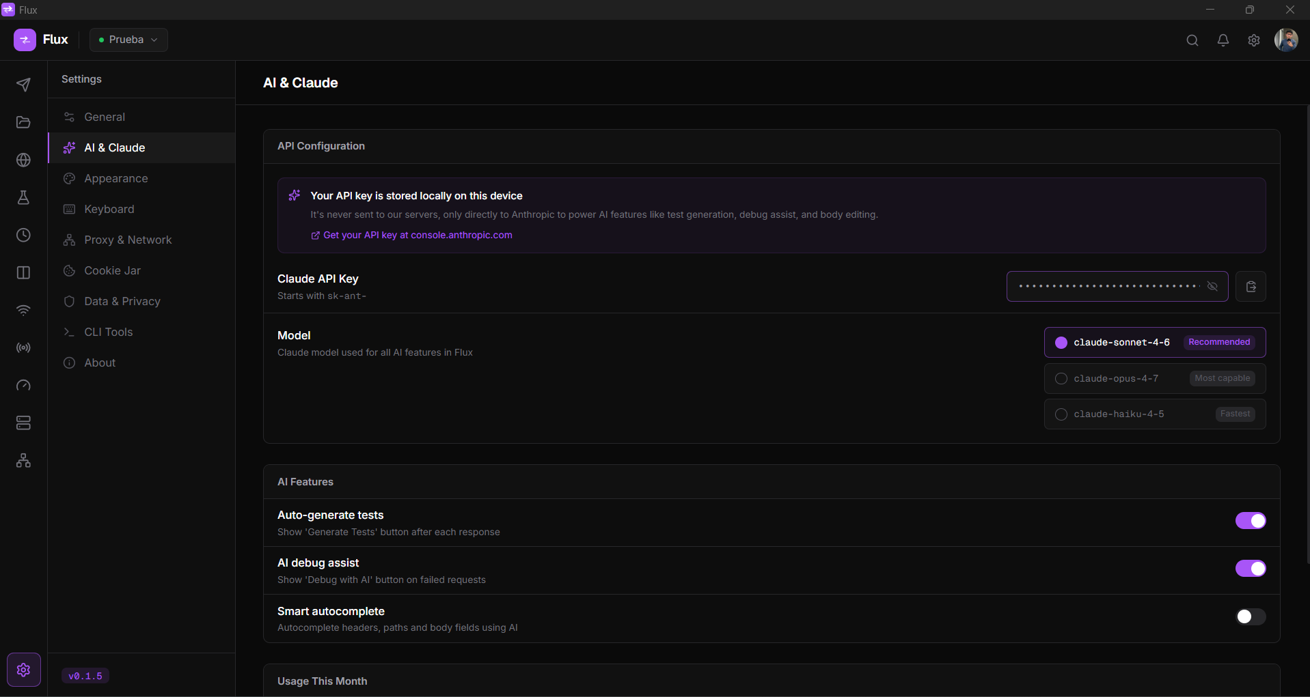1310x697 pixels.
Task: Click the v0.1.5 version badge
Action: coord(85,676)
